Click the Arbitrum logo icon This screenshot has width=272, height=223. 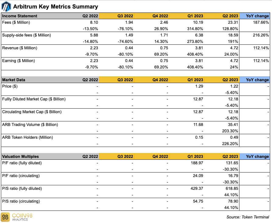(6, 6)
